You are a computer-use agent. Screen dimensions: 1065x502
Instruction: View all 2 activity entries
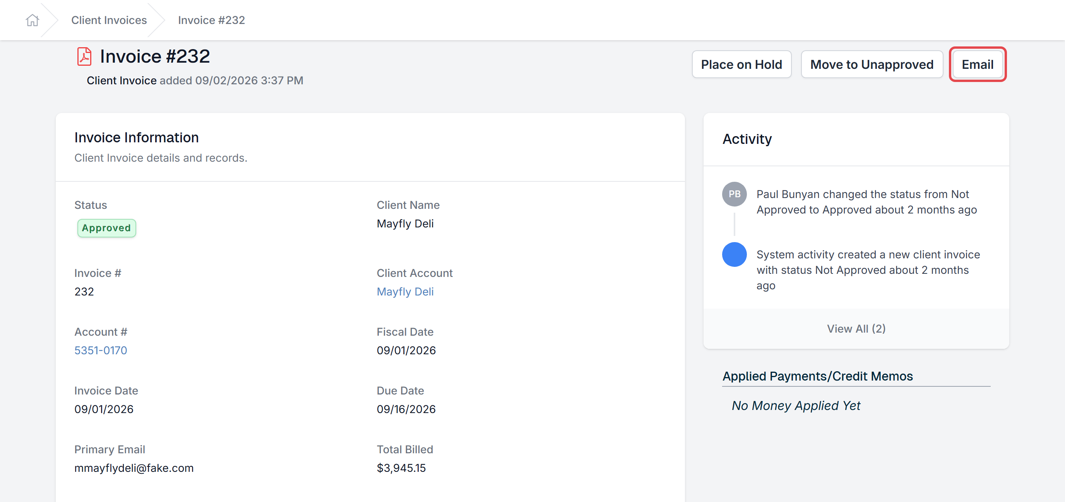[856, 328]
